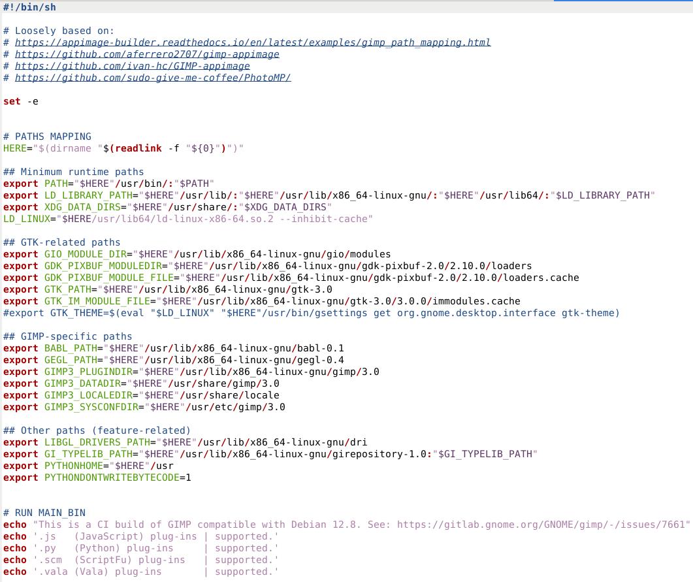Click the PYTHONDONTWRITEBYTECODE=1 line
The width and height of the screenshot is (693, 582).
[97, 477]
